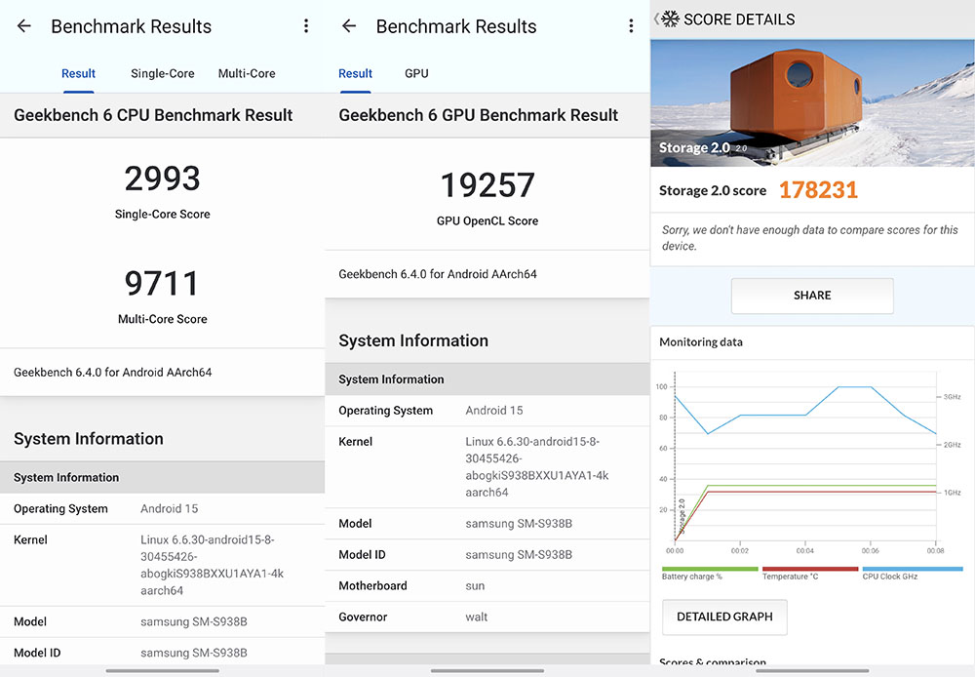The width and height of the screenshot is (975, 677).
Task: Tap the Storage 2.0 test image
Action: 812,102
